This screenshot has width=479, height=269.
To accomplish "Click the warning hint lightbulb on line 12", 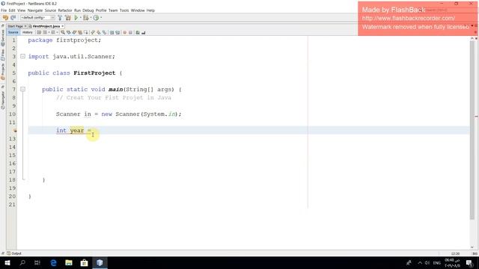I will tap(14, 130).
